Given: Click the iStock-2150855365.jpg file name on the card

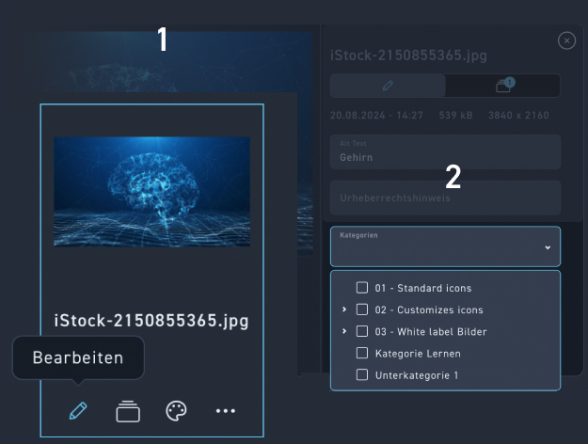Looking at the screenshot, I should click(151, 321).
